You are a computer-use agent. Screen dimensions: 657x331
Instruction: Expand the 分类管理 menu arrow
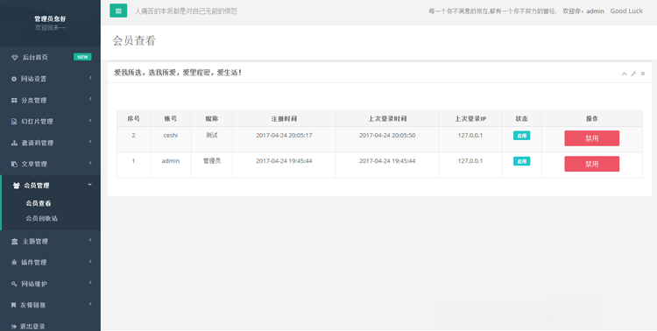90,99
